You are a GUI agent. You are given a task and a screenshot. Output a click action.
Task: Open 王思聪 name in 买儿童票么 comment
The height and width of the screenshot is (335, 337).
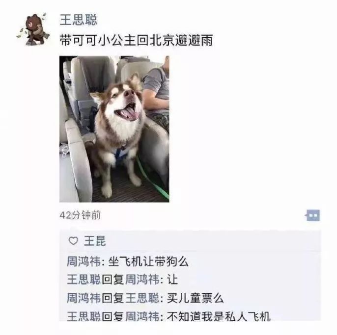point(142,298)
